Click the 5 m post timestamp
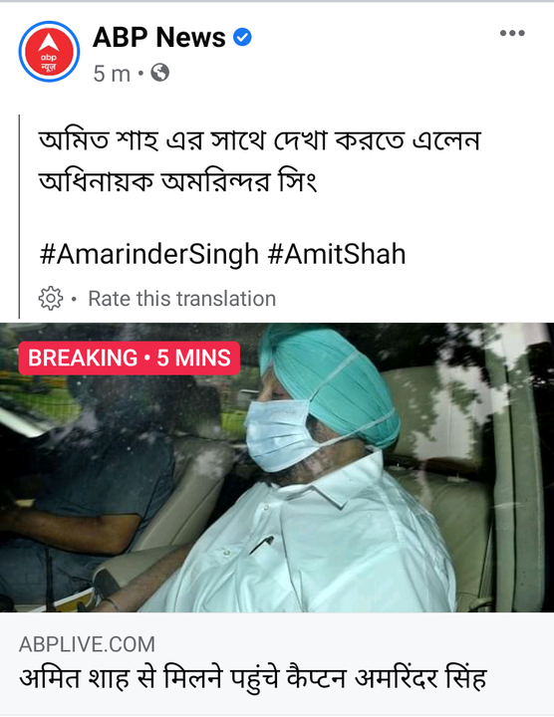 [112, 73]
